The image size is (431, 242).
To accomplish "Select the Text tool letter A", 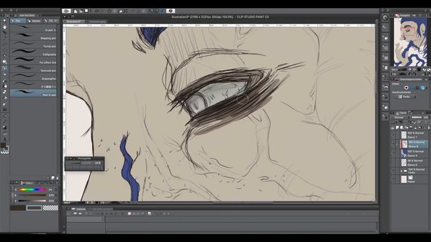I will pos(5,139).
